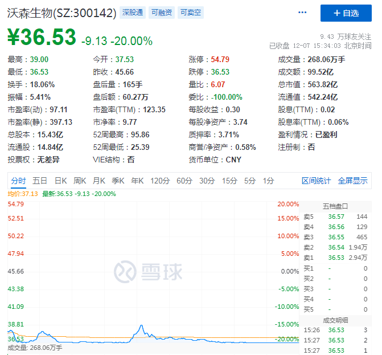Select the 买5 bid row
This screenshot has height=355, width=382.
pyautogui.click(x=335, y=309)
